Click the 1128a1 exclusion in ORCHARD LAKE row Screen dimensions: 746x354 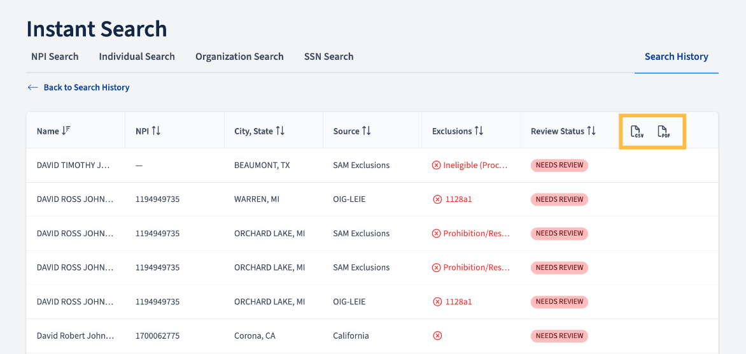[459, 302]
